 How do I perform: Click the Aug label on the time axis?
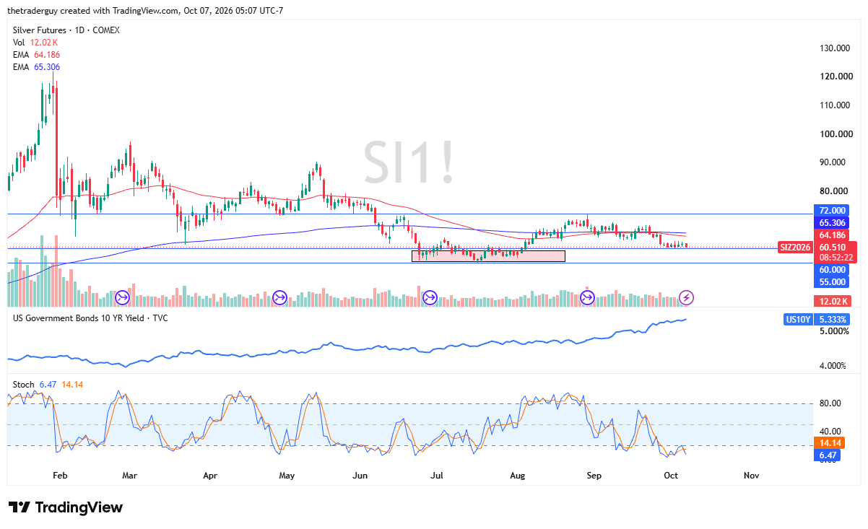click(x=517, y=476)
